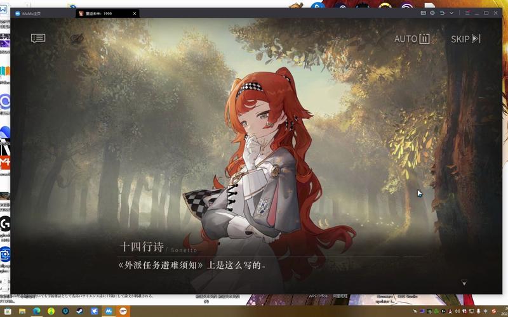Image resolution: width=508 pixels, height=317 pixels.
Task: Click the MuMu volume speaker icon
Action: click(432, 13)
